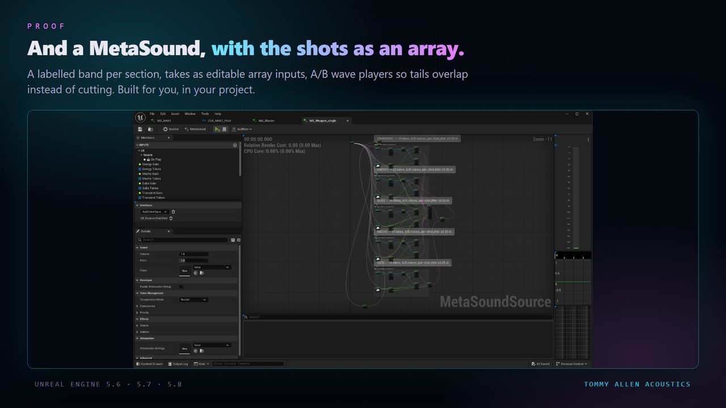The image size is (726, 408).
Task: Click trash icon next to Add Interface
Action: coord(173,212)
